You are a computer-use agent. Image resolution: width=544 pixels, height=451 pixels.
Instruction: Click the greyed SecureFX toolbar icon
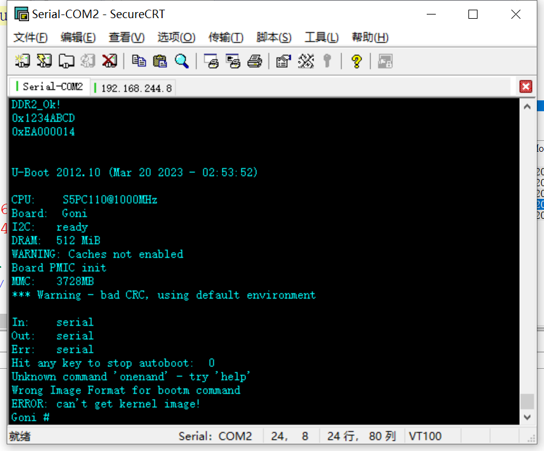coord(385,61)
